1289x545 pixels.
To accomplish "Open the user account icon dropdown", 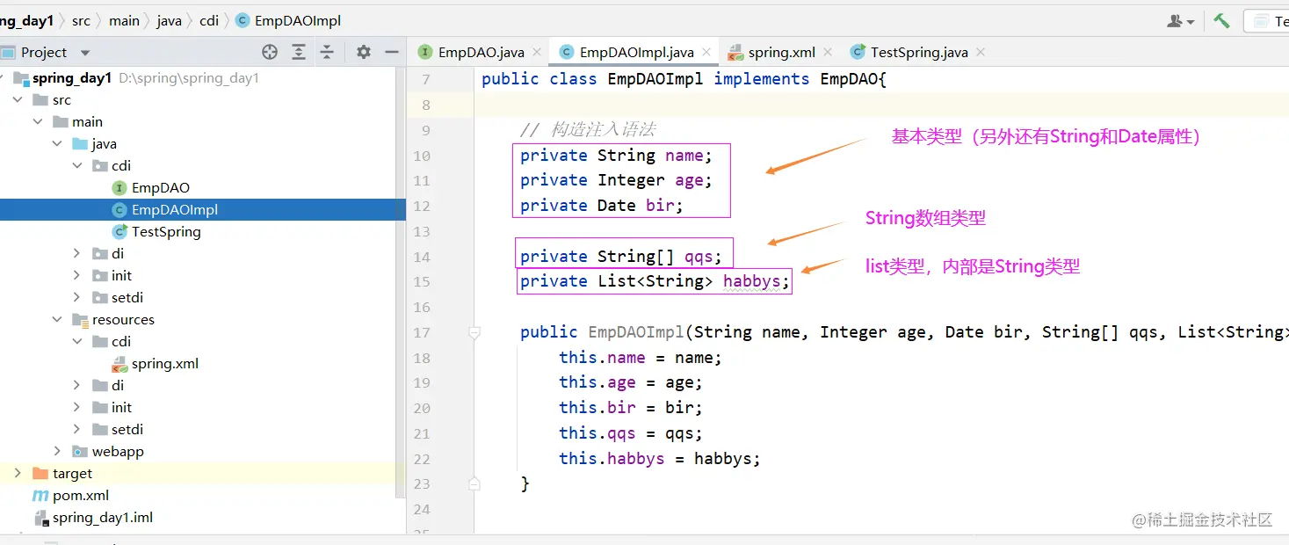I will pos(1180,20).
